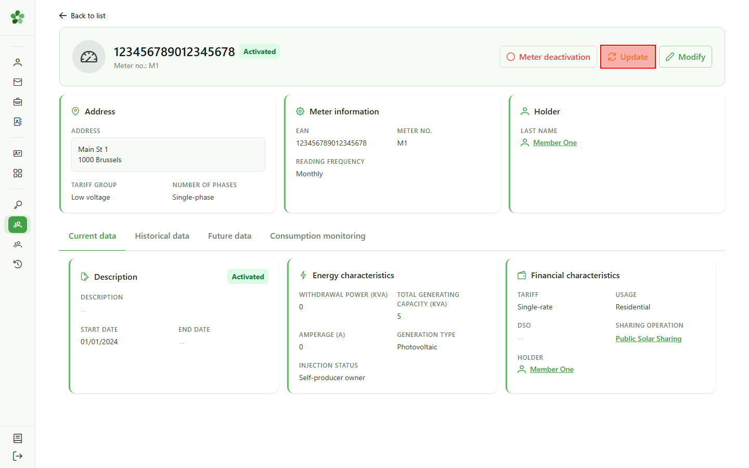Click the 'Photovoltaic' generation type value
The width and height of the screenshot is (749, 468).
click(x=417, y=347)
